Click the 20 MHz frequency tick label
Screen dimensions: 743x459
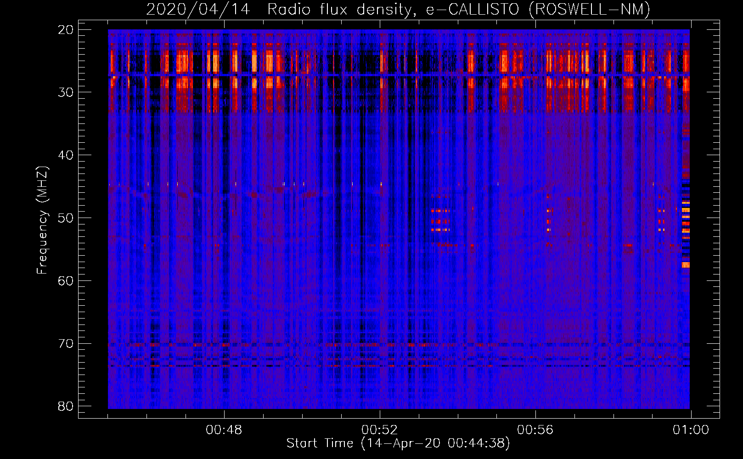tap(66, 30)
